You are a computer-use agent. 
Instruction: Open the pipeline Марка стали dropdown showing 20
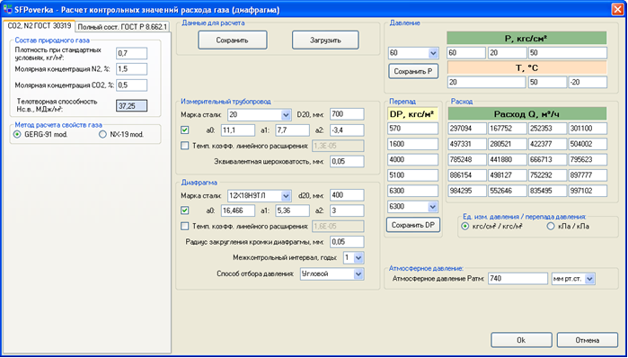(259, 115)
